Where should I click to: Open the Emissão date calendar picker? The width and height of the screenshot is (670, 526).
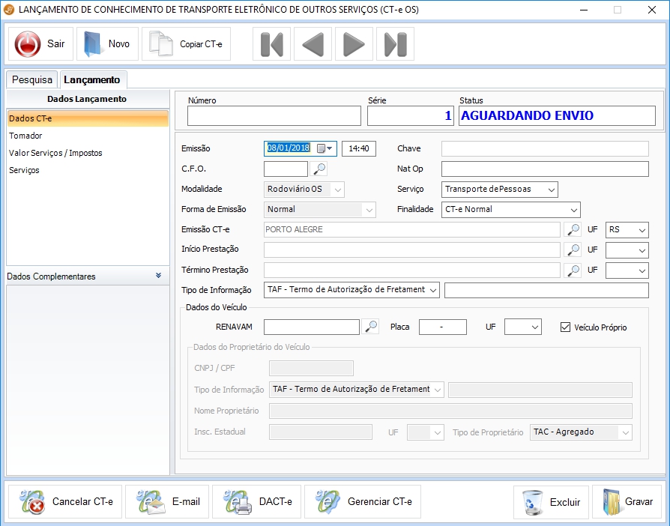(325, 148)
